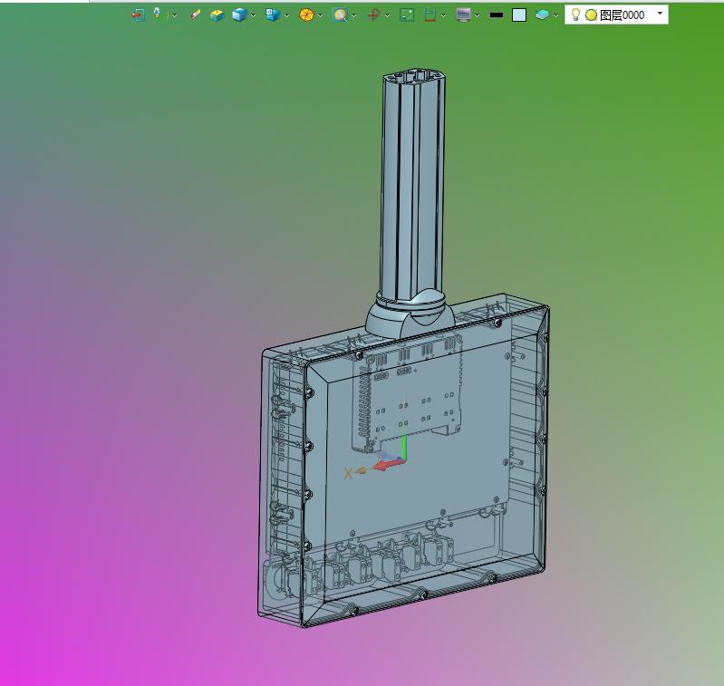Click the light blue face color swatch

tap(519, 15)
